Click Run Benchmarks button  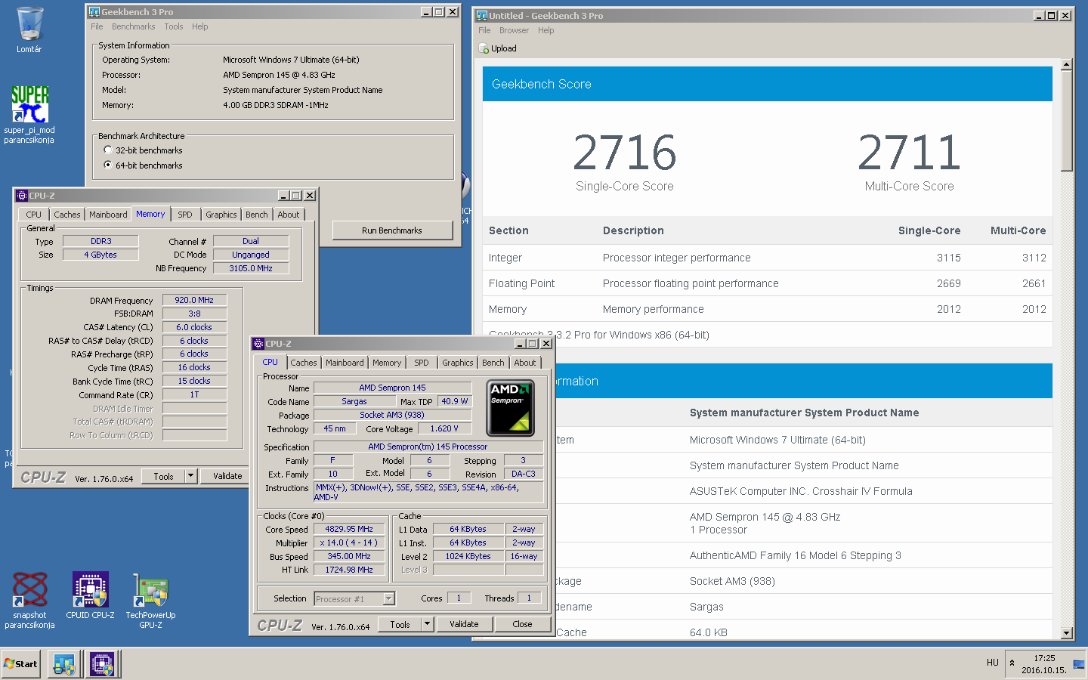(392, 230)
